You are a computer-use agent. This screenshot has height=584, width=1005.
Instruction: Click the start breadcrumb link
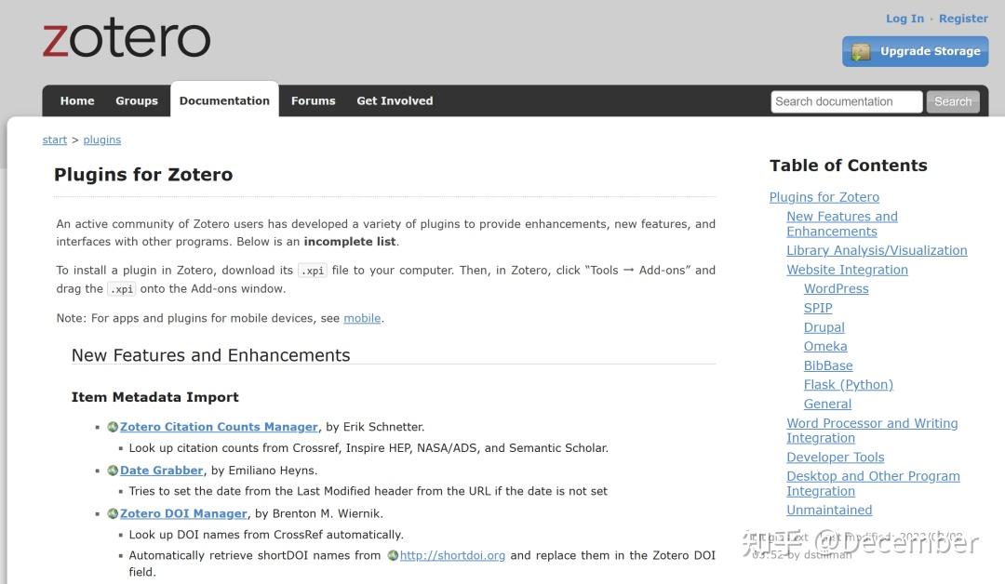[54, 139]
